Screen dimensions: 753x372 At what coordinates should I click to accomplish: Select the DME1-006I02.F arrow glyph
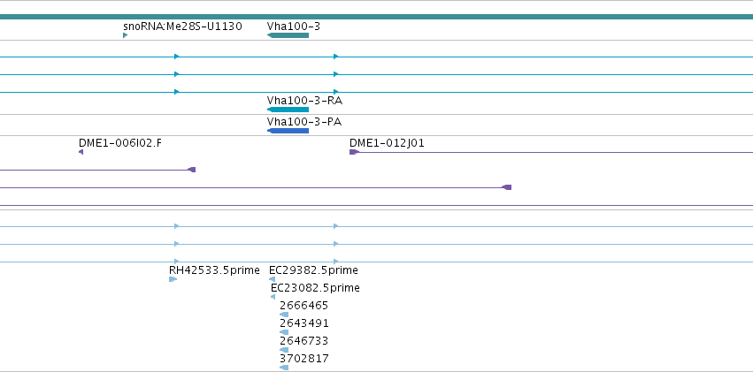(81, 152)
